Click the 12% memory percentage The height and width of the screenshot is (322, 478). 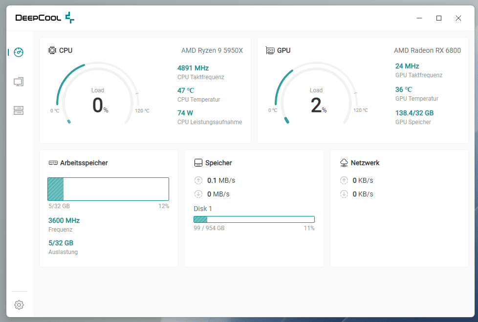pos(164,206)
